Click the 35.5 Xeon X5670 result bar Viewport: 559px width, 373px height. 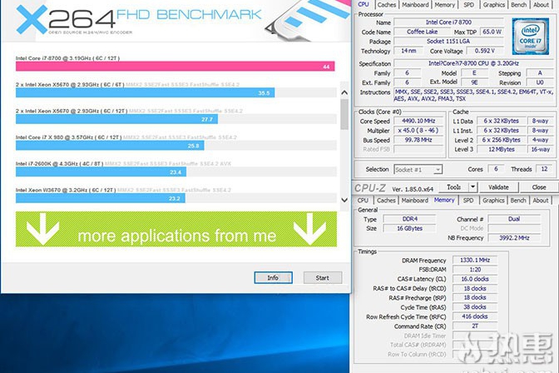coord(145,92)
